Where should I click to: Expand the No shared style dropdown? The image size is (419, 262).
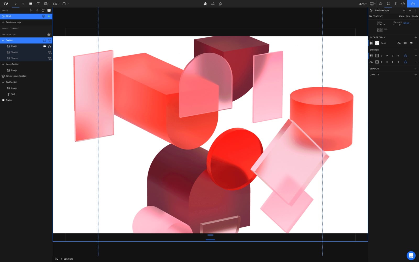coord(404,10)
